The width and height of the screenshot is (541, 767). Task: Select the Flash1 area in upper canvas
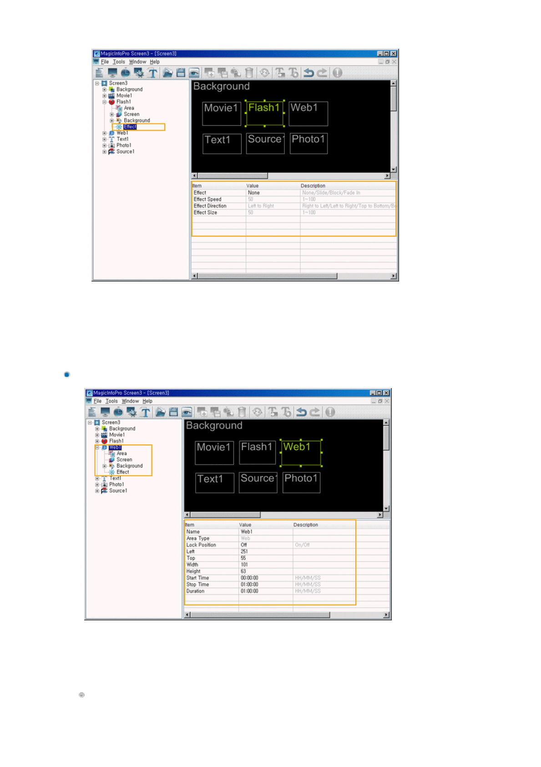tap(264, 113)
